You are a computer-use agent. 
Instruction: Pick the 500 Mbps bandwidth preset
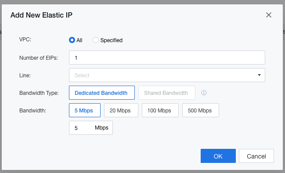(x=201, y=110)
